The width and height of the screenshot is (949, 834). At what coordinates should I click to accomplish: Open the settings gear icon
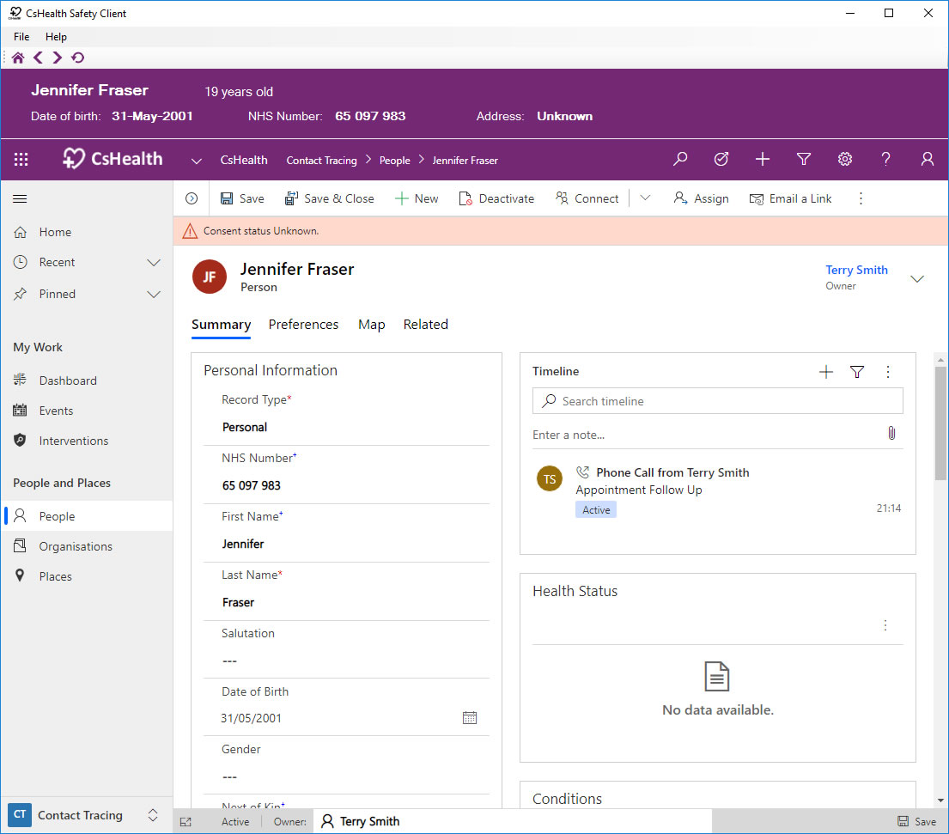pos(845,159)
